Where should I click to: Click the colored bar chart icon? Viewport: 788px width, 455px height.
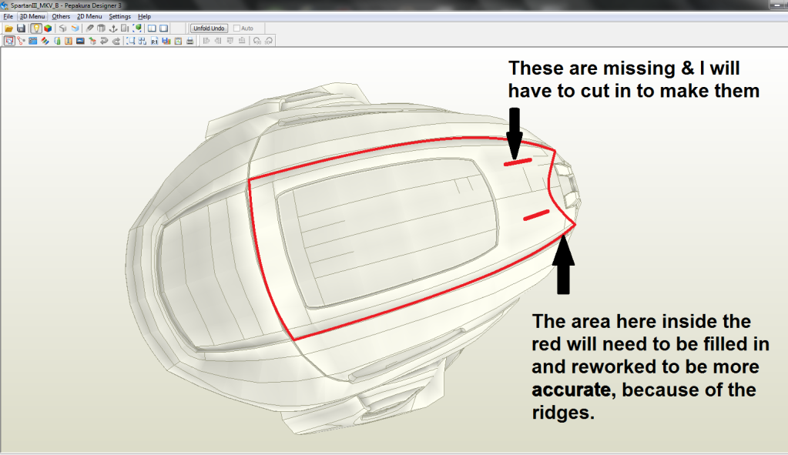coord(166,41)
